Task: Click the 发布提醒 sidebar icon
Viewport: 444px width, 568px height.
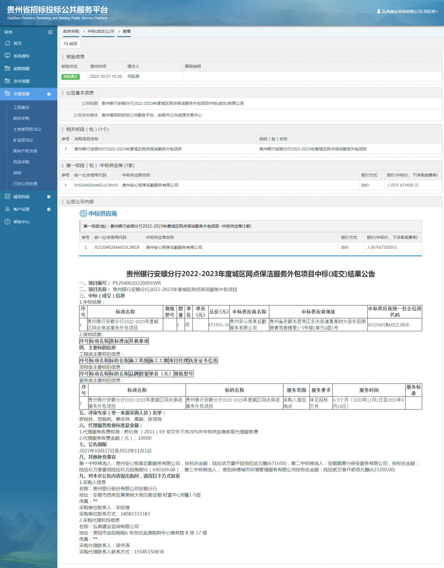Action: (x=7, y=81)
